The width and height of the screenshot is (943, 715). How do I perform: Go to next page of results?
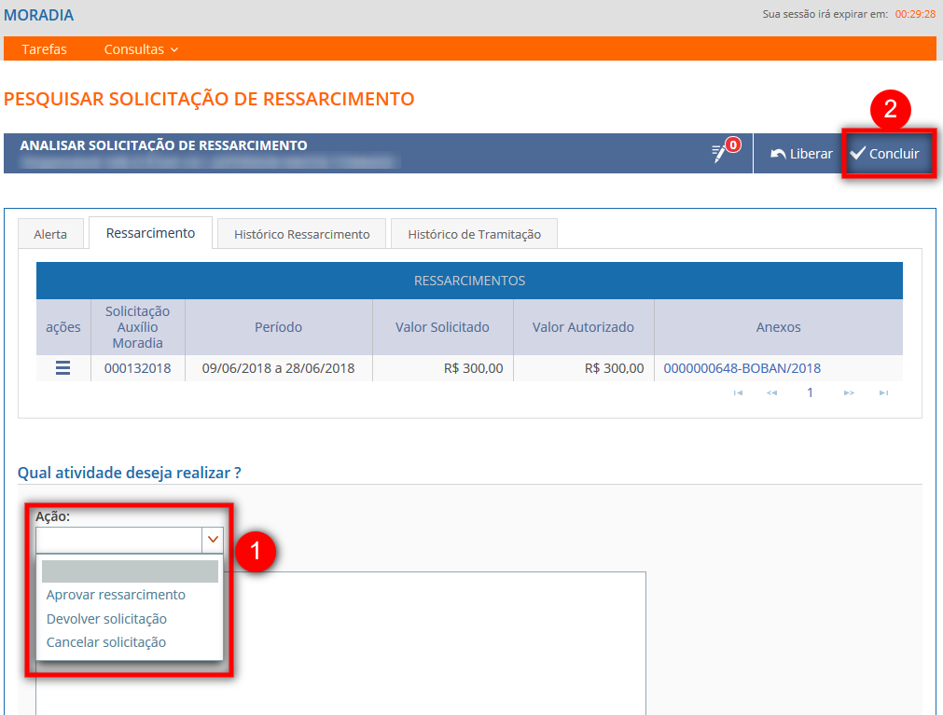point(848,393)
